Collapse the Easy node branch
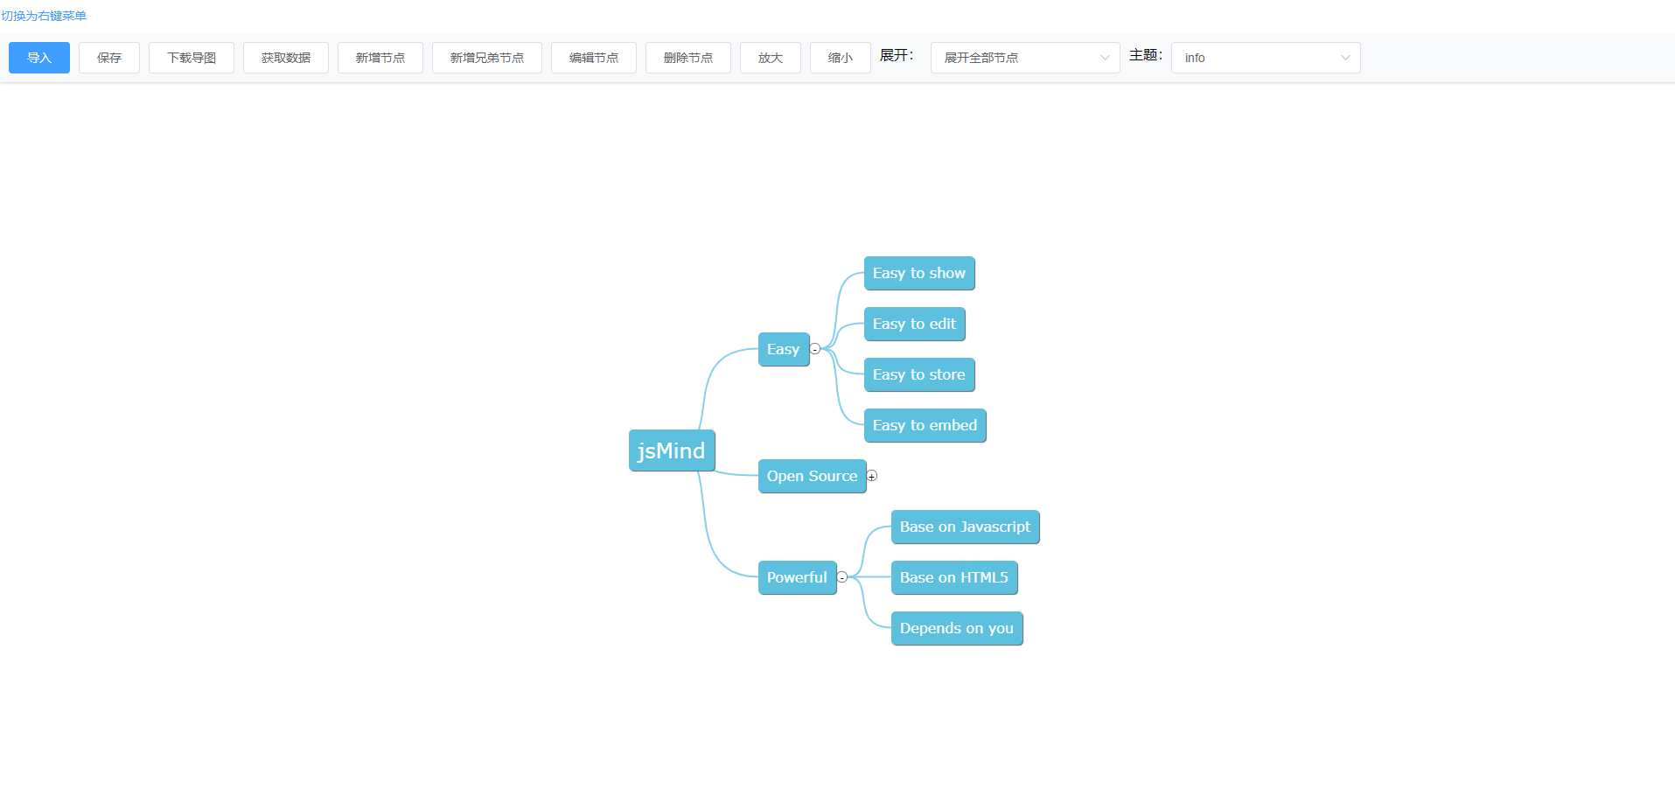The height and width of the screenshot is (796, 1675). [x=815, y=348]
